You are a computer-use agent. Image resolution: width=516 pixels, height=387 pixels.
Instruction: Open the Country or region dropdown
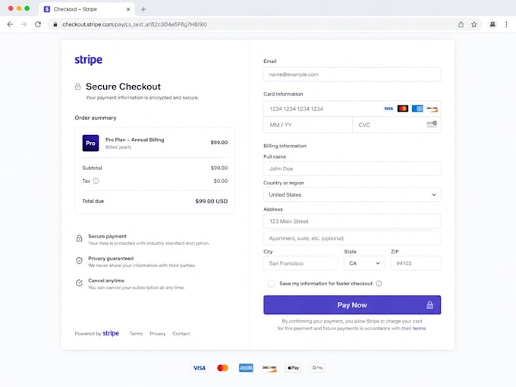(352, 195)
